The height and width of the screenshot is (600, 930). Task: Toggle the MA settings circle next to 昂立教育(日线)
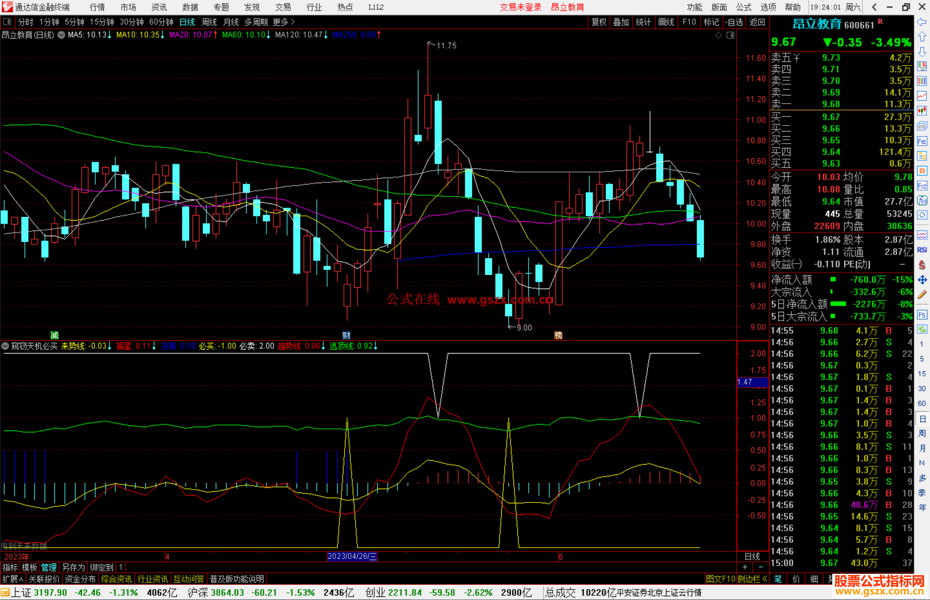click(62, 35)
